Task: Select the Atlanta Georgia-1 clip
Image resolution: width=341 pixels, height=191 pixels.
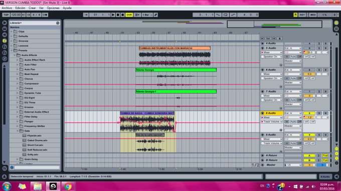Action: [x=176, y=91]
